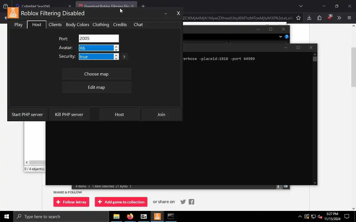Click the File Explorer blue help icon
This screenshot has width=356, height=222.
click(x=286, y=37)
